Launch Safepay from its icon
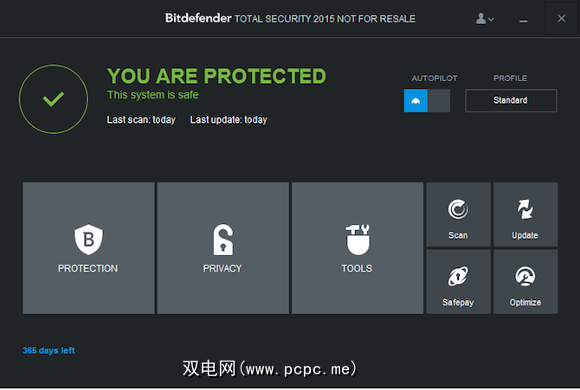Screen dimensions: 580x390 [x=458, y=277]
